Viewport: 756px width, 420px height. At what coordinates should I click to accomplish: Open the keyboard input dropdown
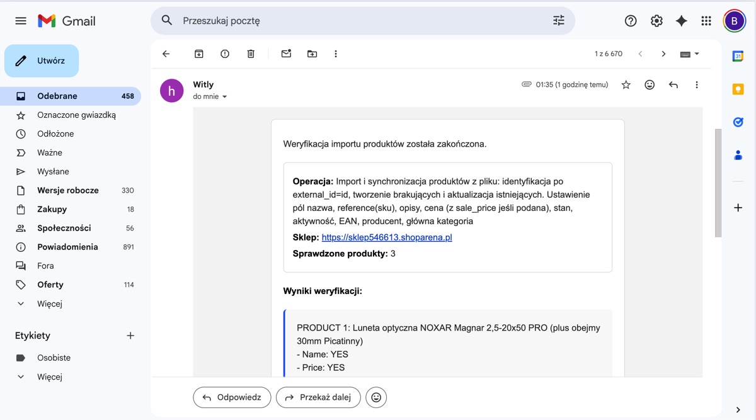(x=689, y=54)
